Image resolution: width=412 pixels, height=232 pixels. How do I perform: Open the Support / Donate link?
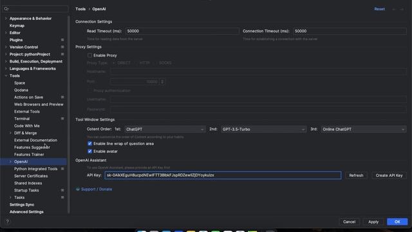click(97, 189)
